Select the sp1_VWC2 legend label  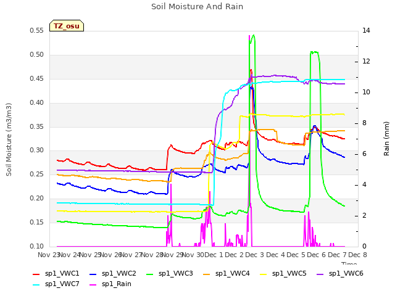click(119, 274)
